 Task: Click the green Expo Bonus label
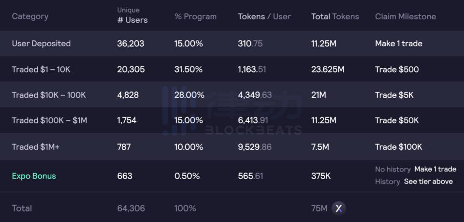(x=34, y=176)
